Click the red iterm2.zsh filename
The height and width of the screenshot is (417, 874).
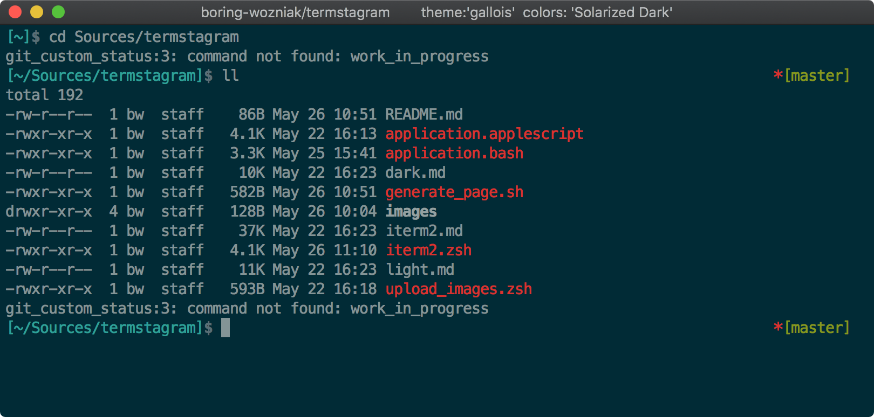pyautogui.click(x=428, y=250)
